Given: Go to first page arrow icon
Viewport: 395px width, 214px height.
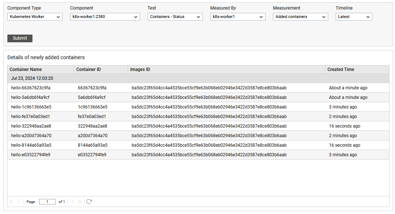Looking at the screenshot, I should [11, 202].
